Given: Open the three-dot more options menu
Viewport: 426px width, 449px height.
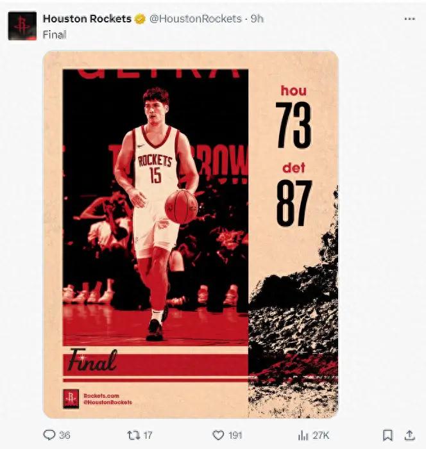Looking at the screenshot, I should pos(409,19).
